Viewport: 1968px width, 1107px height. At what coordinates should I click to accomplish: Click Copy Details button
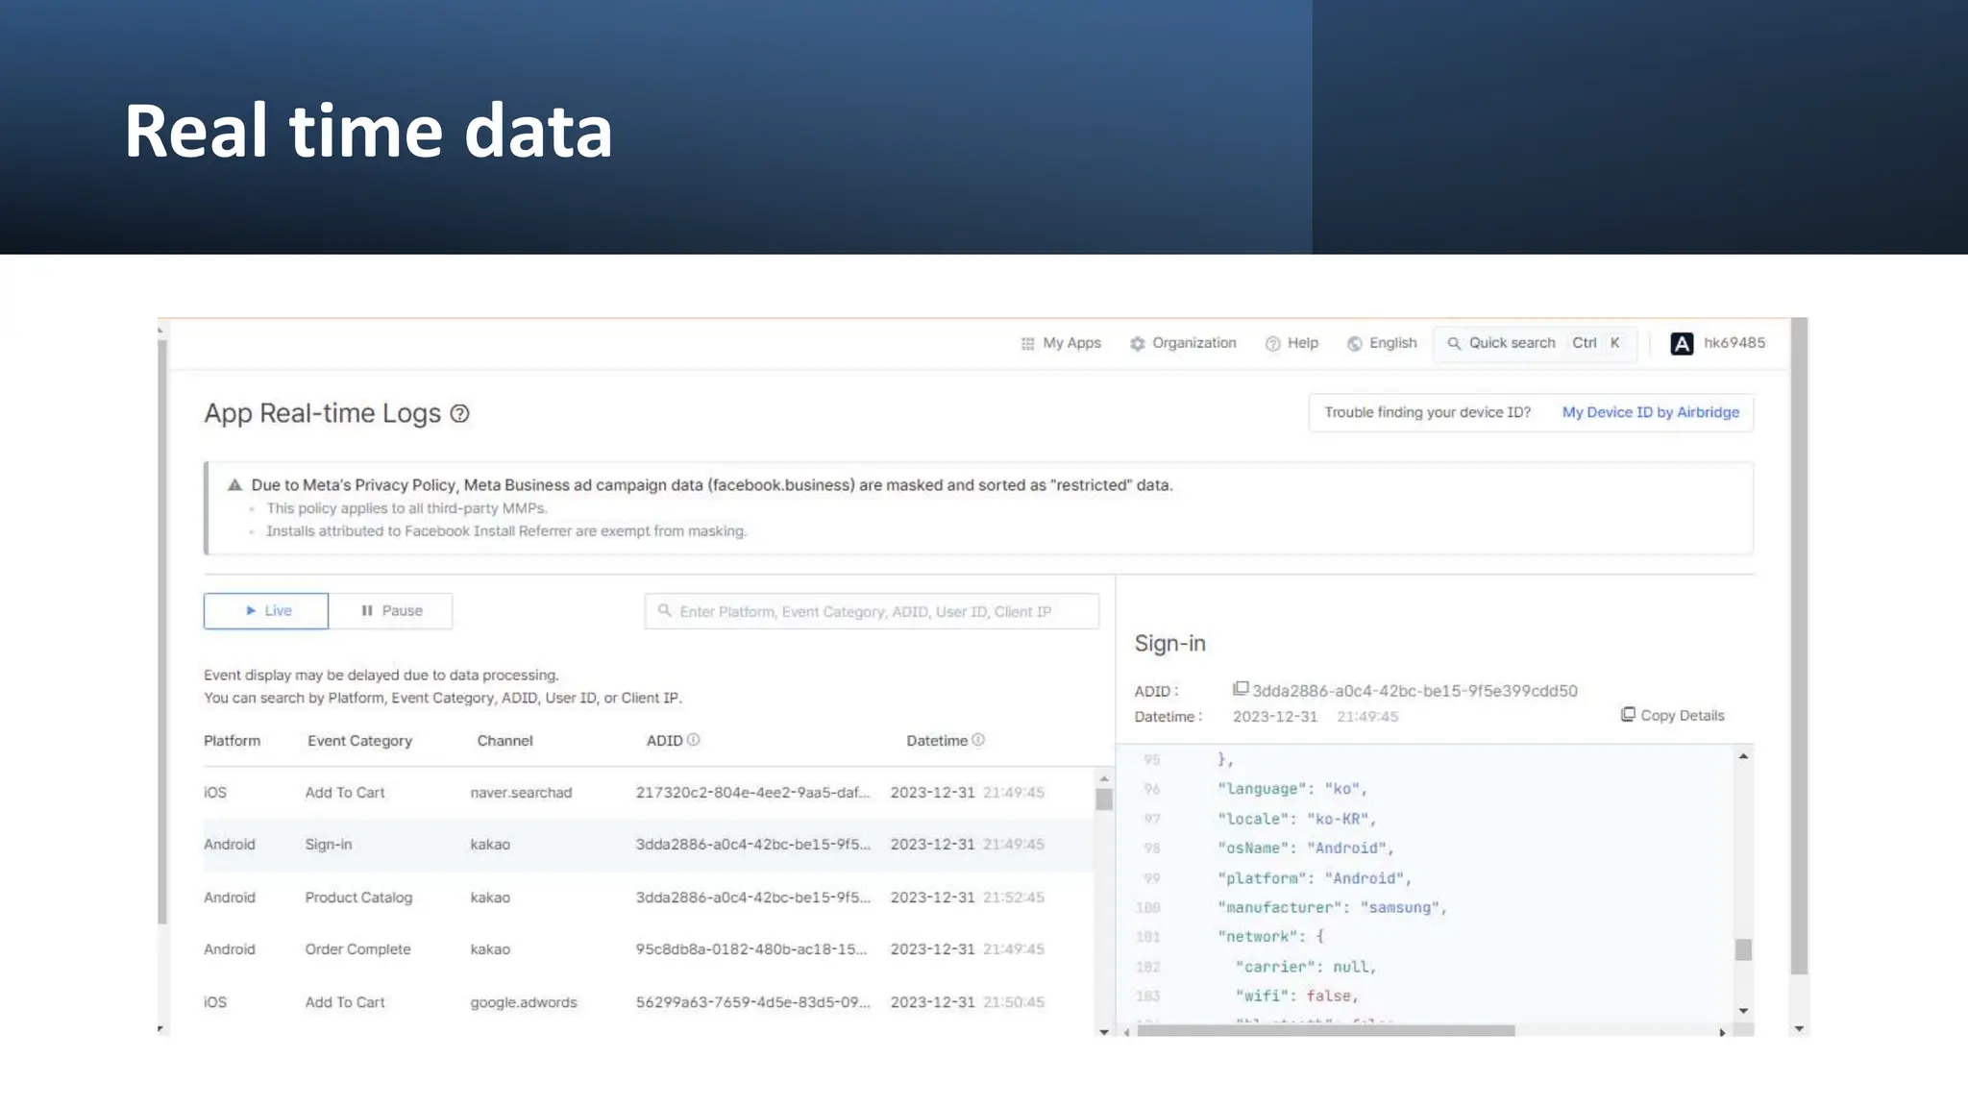point(1673,715)
